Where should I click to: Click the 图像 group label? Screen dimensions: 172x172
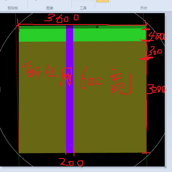click(x=50, y=8)
